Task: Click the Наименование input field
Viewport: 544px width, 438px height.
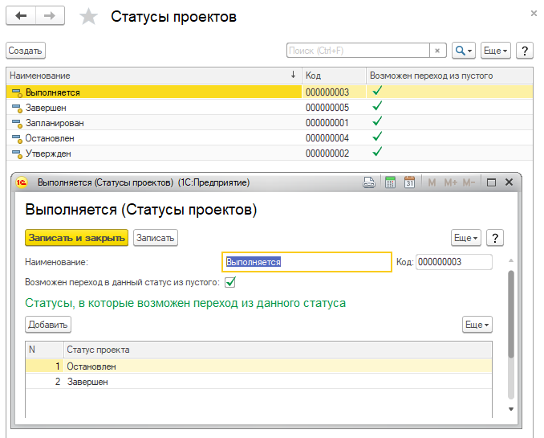Action: click(x=307, y=262)
